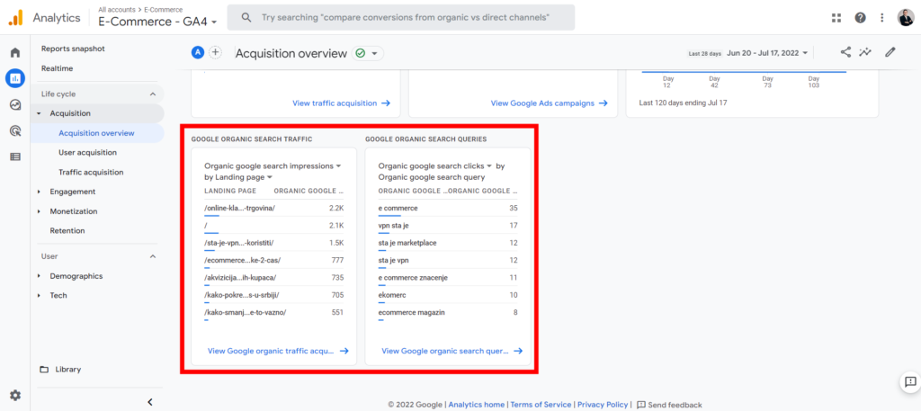Image resolution: width=921 pixels, height=411 pixels.
Task: Open Privacy Policy footer link
Action: click(602, 405)
